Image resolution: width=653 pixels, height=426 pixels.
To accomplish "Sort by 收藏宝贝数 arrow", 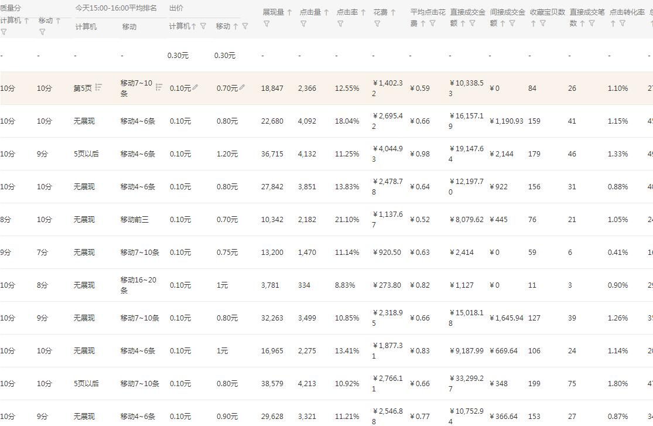I will pyautogui.click(x=533, y=24).
